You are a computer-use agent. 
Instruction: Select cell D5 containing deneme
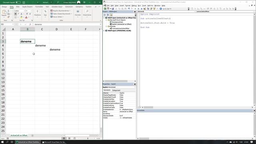(56, 50)
